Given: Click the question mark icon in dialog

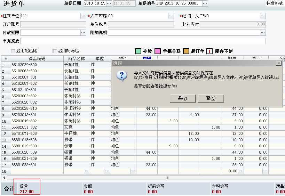Looking at the screenshot, I should click(121, 76).
